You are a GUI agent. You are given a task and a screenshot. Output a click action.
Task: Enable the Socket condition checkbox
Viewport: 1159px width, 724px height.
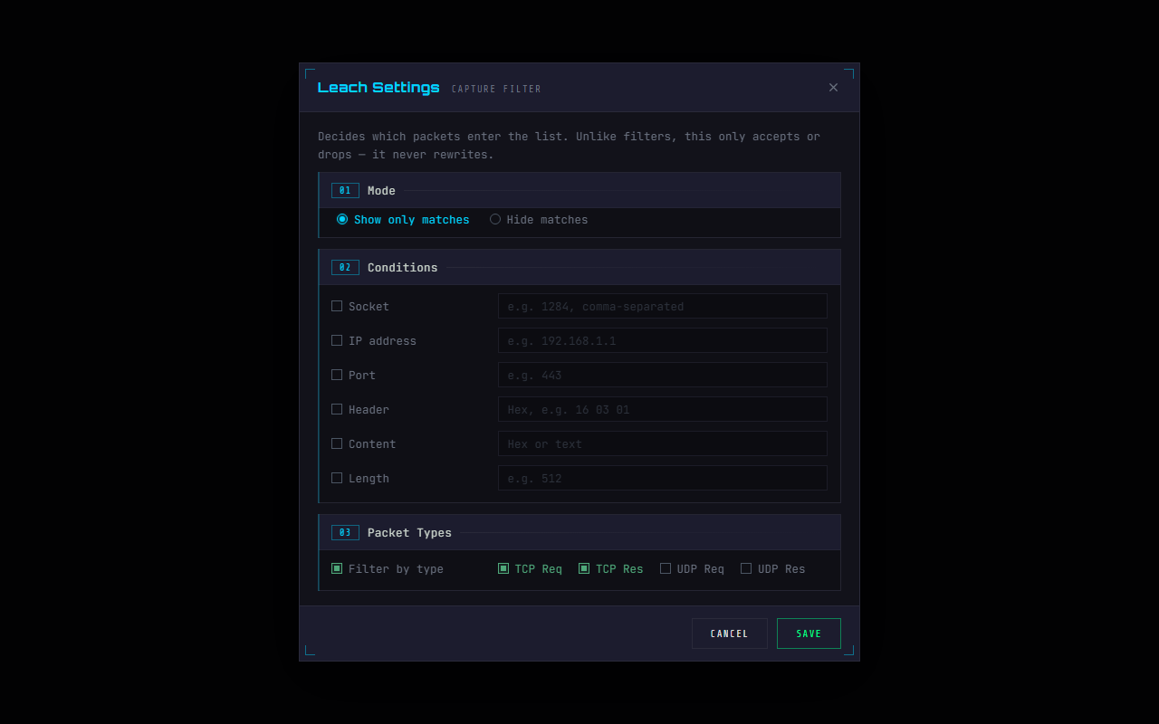(x=337, y=306)
